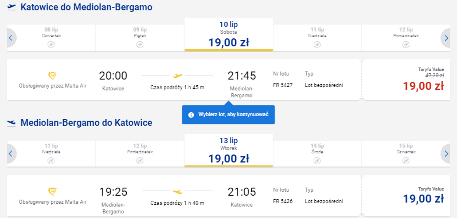
Task: Select the 15 lip Czwartek return date tab
Action: tap(406, 154)
